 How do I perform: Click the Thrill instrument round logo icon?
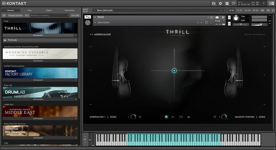(x=88, y=22)
